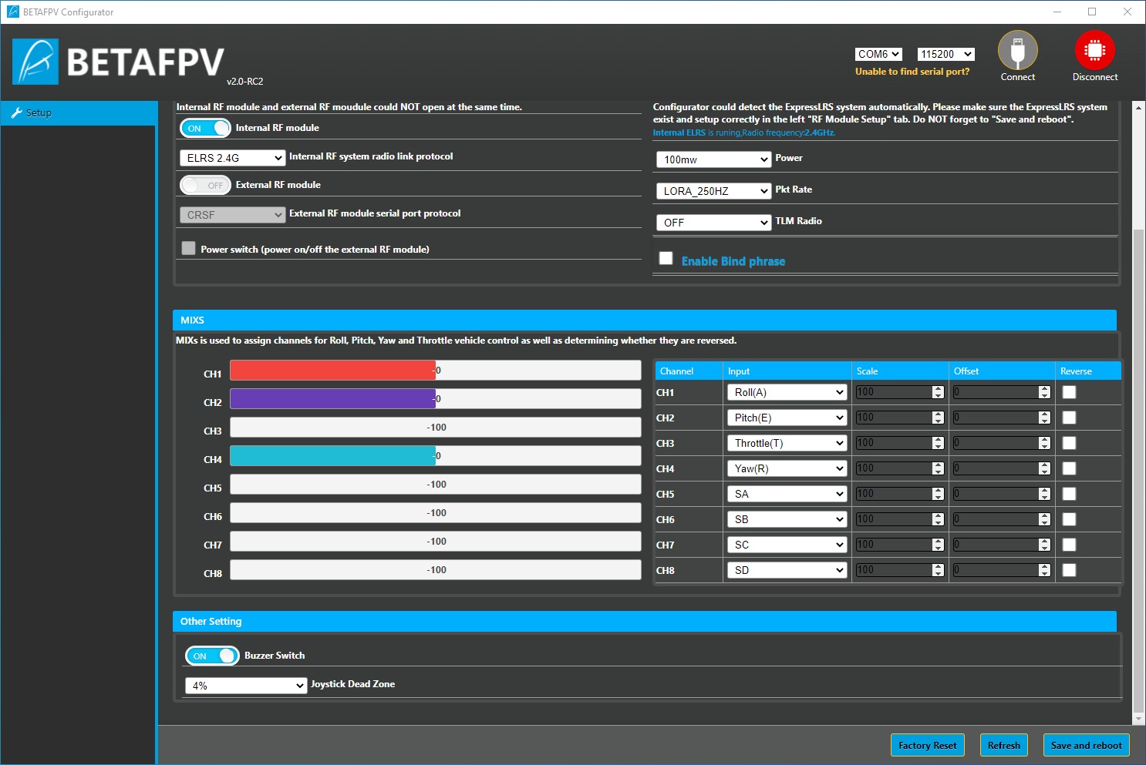The width and height of the screenshot is (1146, 765).
Task: Open the CH2 Pitch(E) input dropdown
Action: click(787, 418)
